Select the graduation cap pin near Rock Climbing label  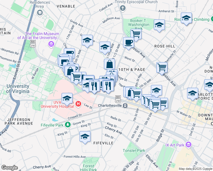point(186,18)
